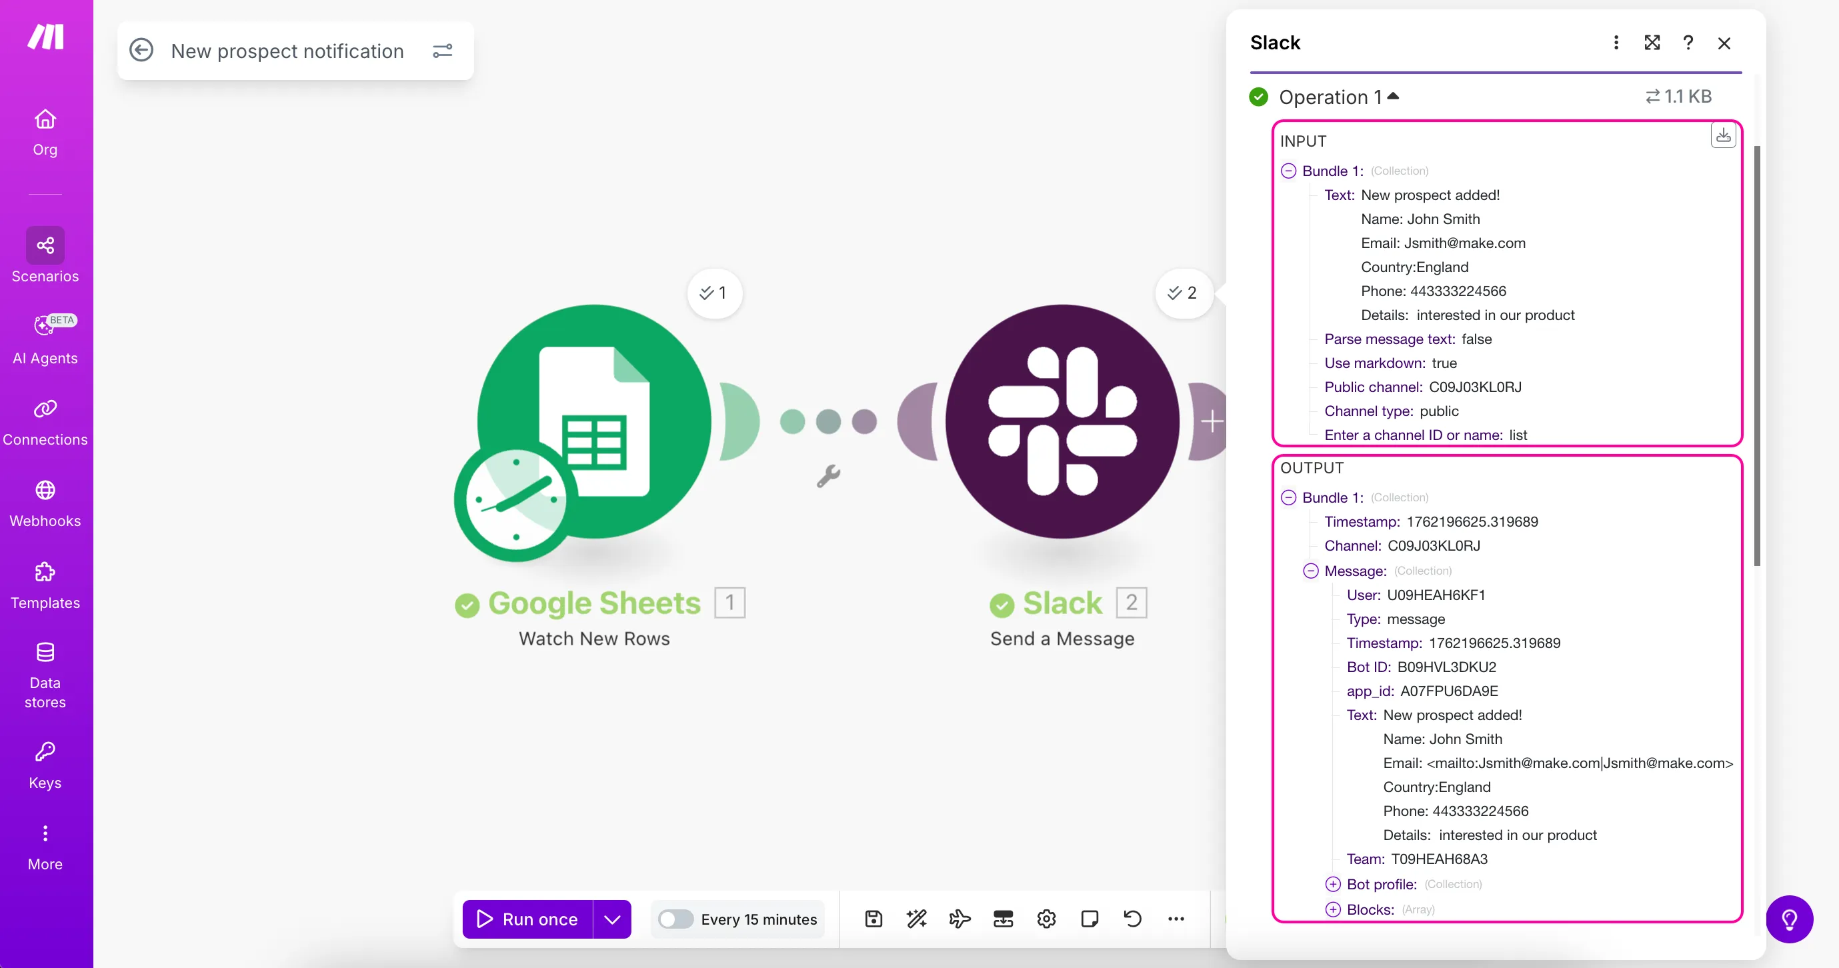This screenshot has height=968, width=1839.
Task: Click the app_id A07FPU6DA9E value
Action: 1449,691
